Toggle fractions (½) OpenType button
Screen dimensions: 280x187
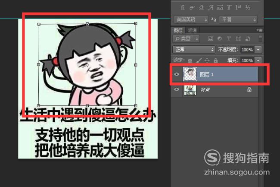coord(248,7)
